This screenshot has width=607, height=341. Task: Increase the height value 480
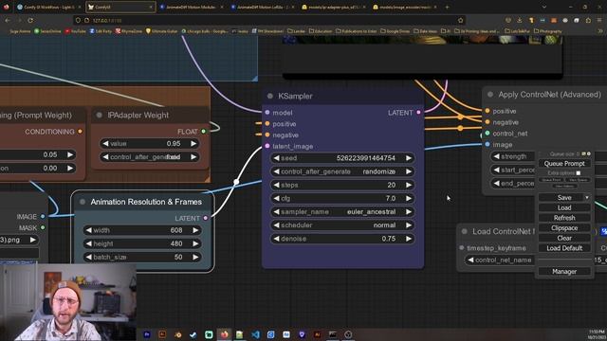click(x=195, y=243)
